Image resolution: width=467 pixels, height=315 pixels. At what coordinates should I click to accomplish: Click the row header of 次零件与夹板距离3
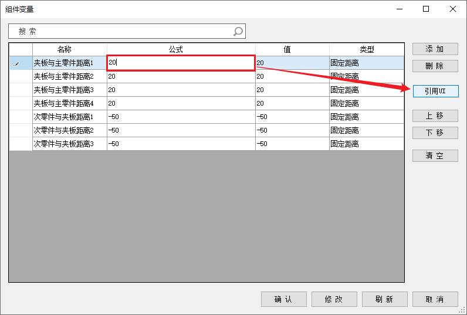[21, 144]
